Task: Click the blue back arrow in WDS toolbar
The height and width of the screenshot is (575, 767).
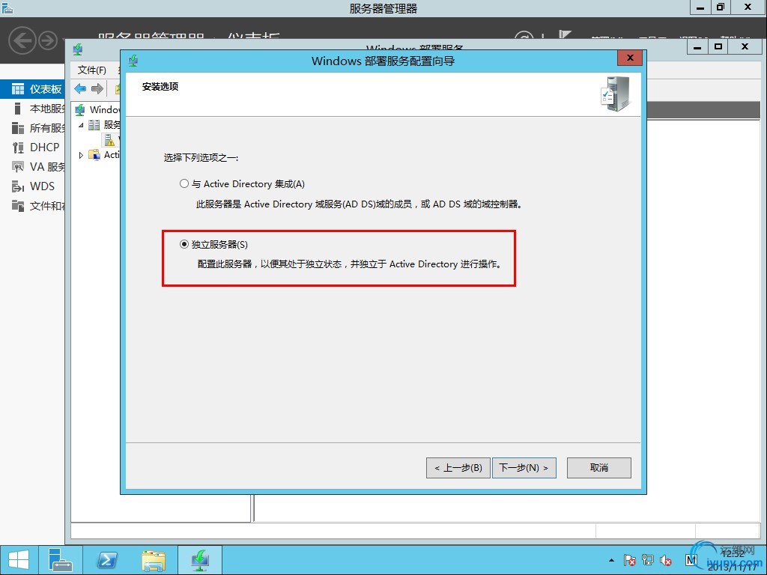Action: click(x=80, y=88)
